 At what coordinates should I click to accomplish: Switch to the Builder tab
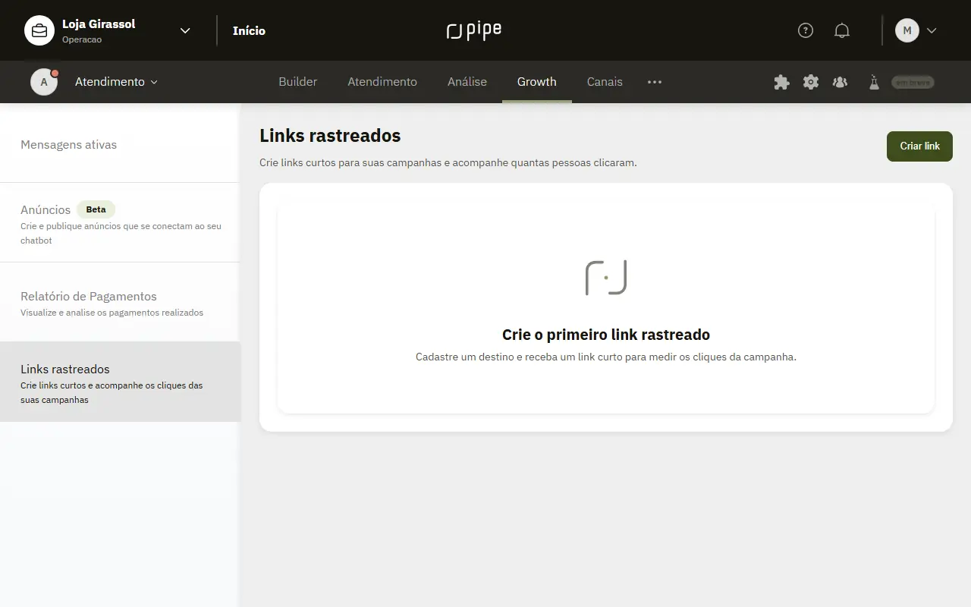click(298, 82)
